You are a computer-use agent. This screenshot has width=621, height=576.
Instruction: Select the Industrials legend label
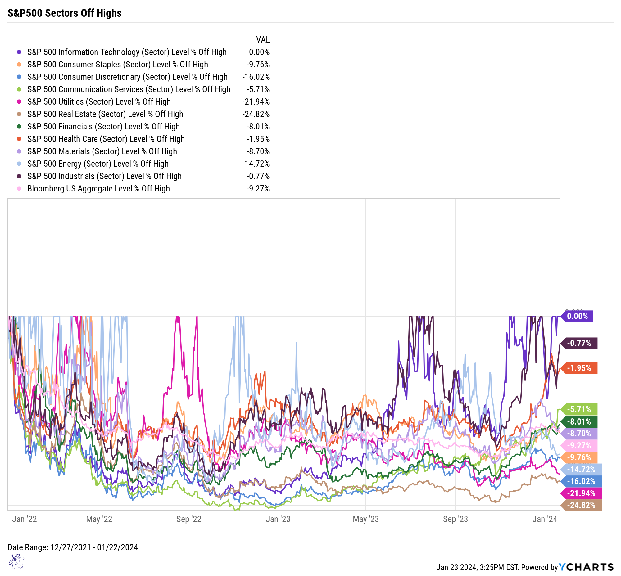tap(105, 176)
